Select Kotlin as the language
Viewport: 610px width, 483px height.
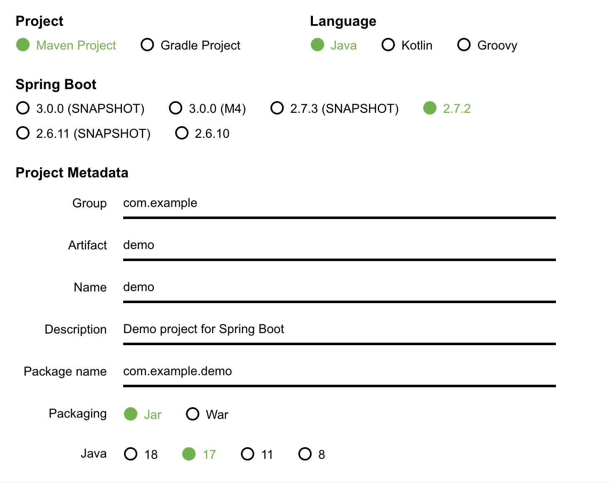click(388, 45)
